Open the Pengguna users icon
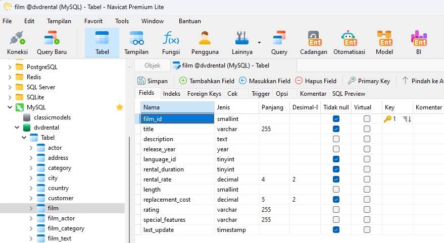 tap(205, 38)
